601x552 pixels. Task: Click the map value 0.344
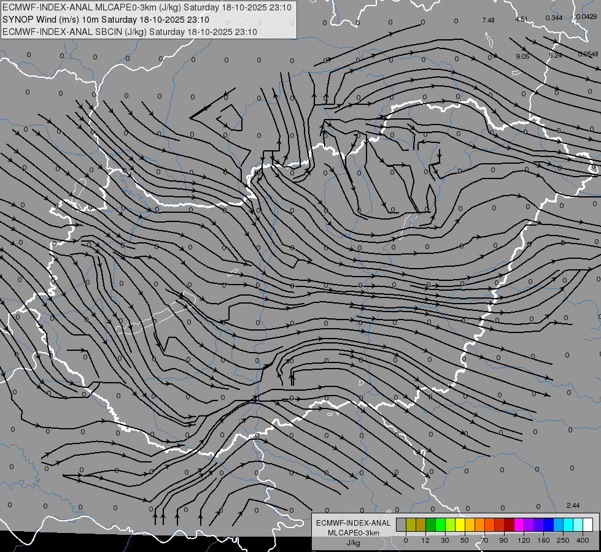[554, 18]
